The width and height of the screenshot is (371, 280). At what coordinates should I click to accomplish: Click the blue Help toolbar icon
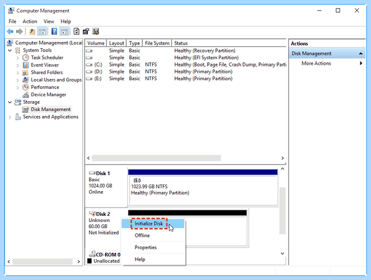pos(54,31)
